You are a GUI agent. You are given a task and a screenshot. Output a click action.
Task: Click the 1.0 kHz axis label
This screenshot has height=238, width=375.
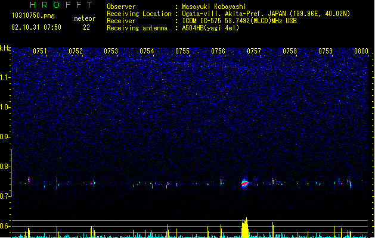coord(5,107)
